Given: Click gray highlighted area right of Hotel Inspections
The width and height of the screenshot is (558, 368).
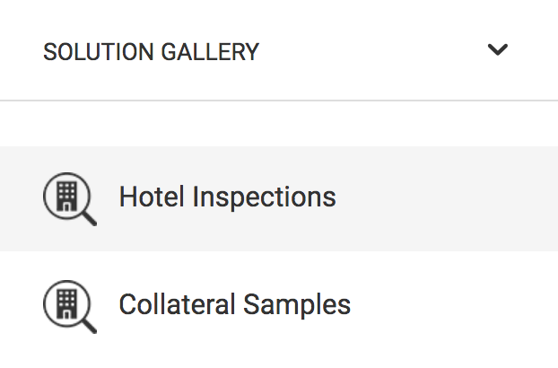Looking at the screenshot, I should coord(445,198).
